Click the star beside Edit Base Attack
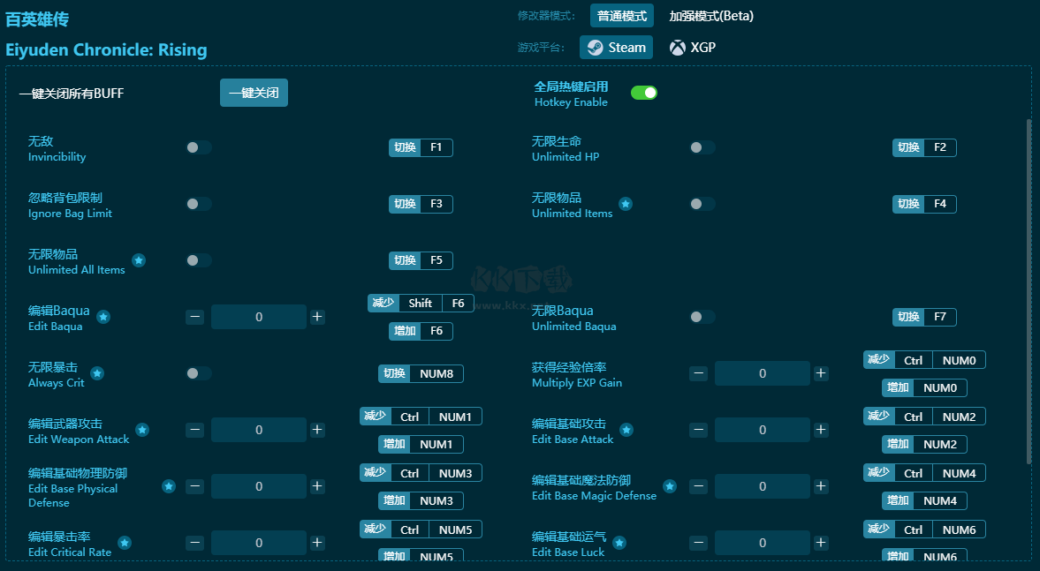 626,430
